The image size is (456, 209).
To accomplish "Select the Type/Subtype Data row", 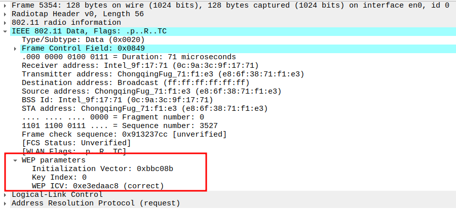I will (x=84, y=39).
